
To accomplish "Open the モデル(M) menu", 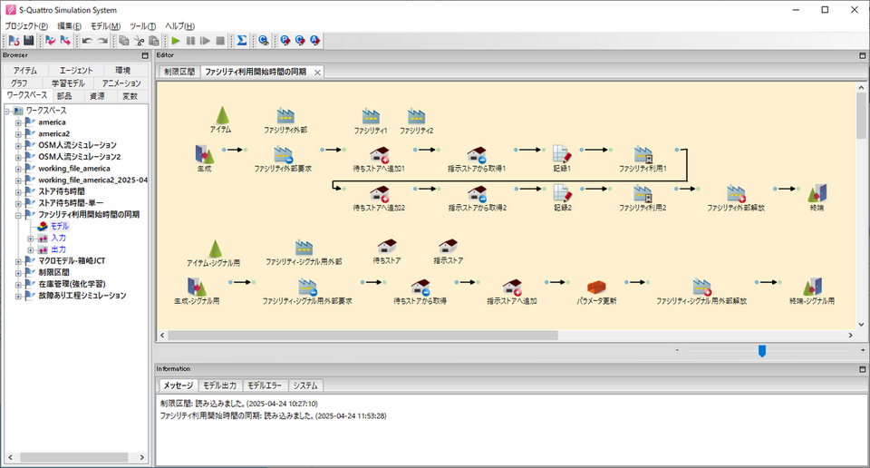I will [x=104, y=26].
